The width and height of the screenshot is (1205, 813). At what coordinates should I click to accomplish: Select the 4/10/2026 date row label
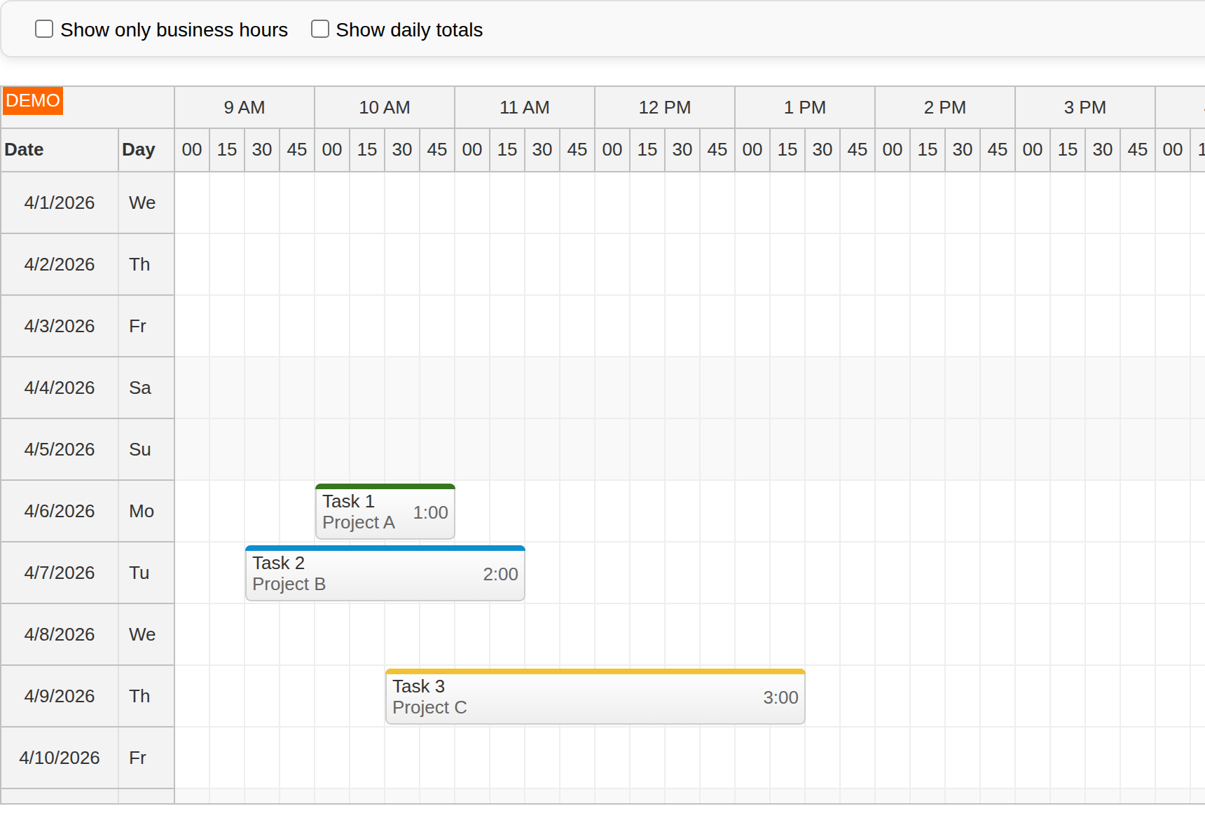(59, 758)
